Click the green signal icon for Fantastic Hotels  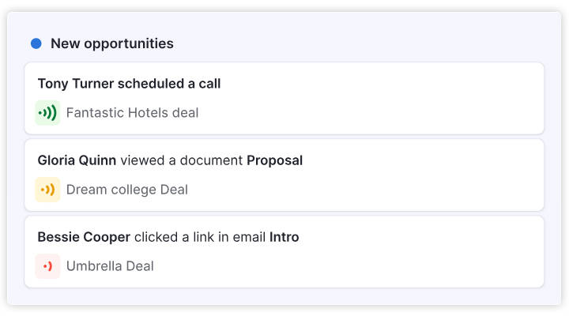[x=47, y=113]
